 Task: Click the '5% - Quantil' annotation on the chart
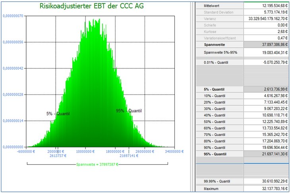coord(58,114)
